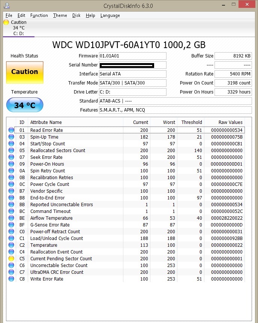Open the Theme menu
The width and height of the screenshot is (258, 323).
click(x=60, y=15)
